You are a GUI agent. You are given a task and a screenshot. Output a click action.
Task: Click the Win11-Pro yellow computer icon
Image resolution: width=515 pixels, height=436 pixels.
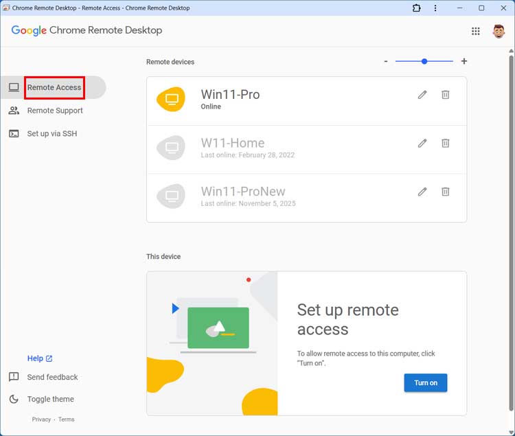pyautogui.click(x=171, y=99)
